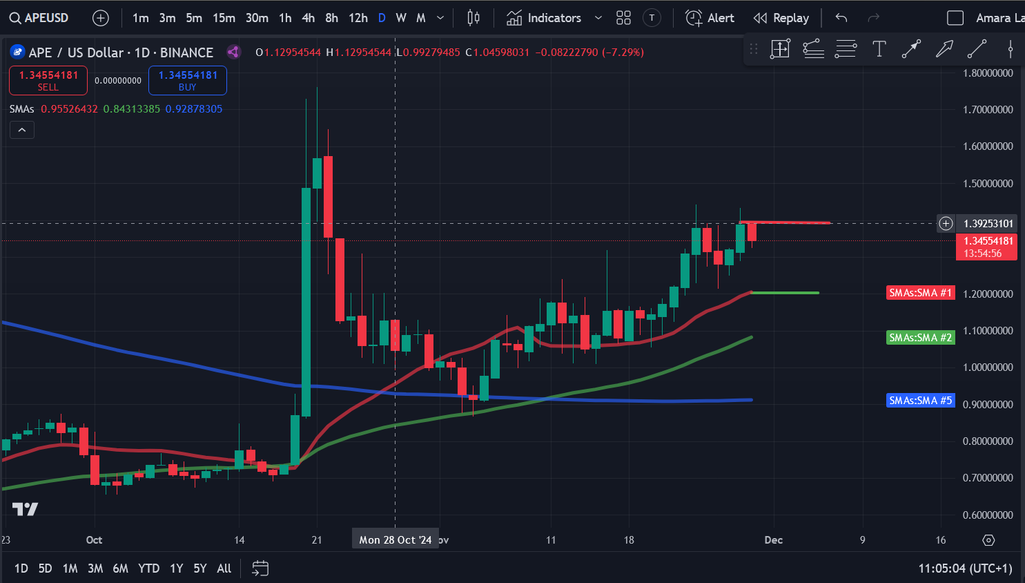1025x583 pixels.
Task: Select the 8h interval
Action: 332,18
